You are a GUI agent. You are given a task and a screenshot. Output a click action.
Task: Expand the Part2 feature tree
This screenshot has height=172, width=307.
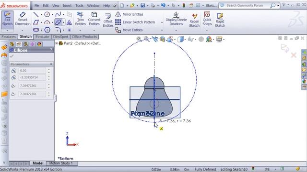[x=57, y=43]
